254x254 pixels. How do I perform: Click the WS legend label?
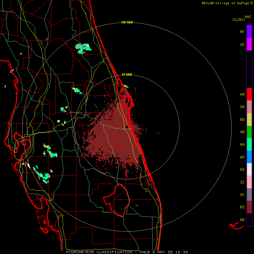[242, 157]
